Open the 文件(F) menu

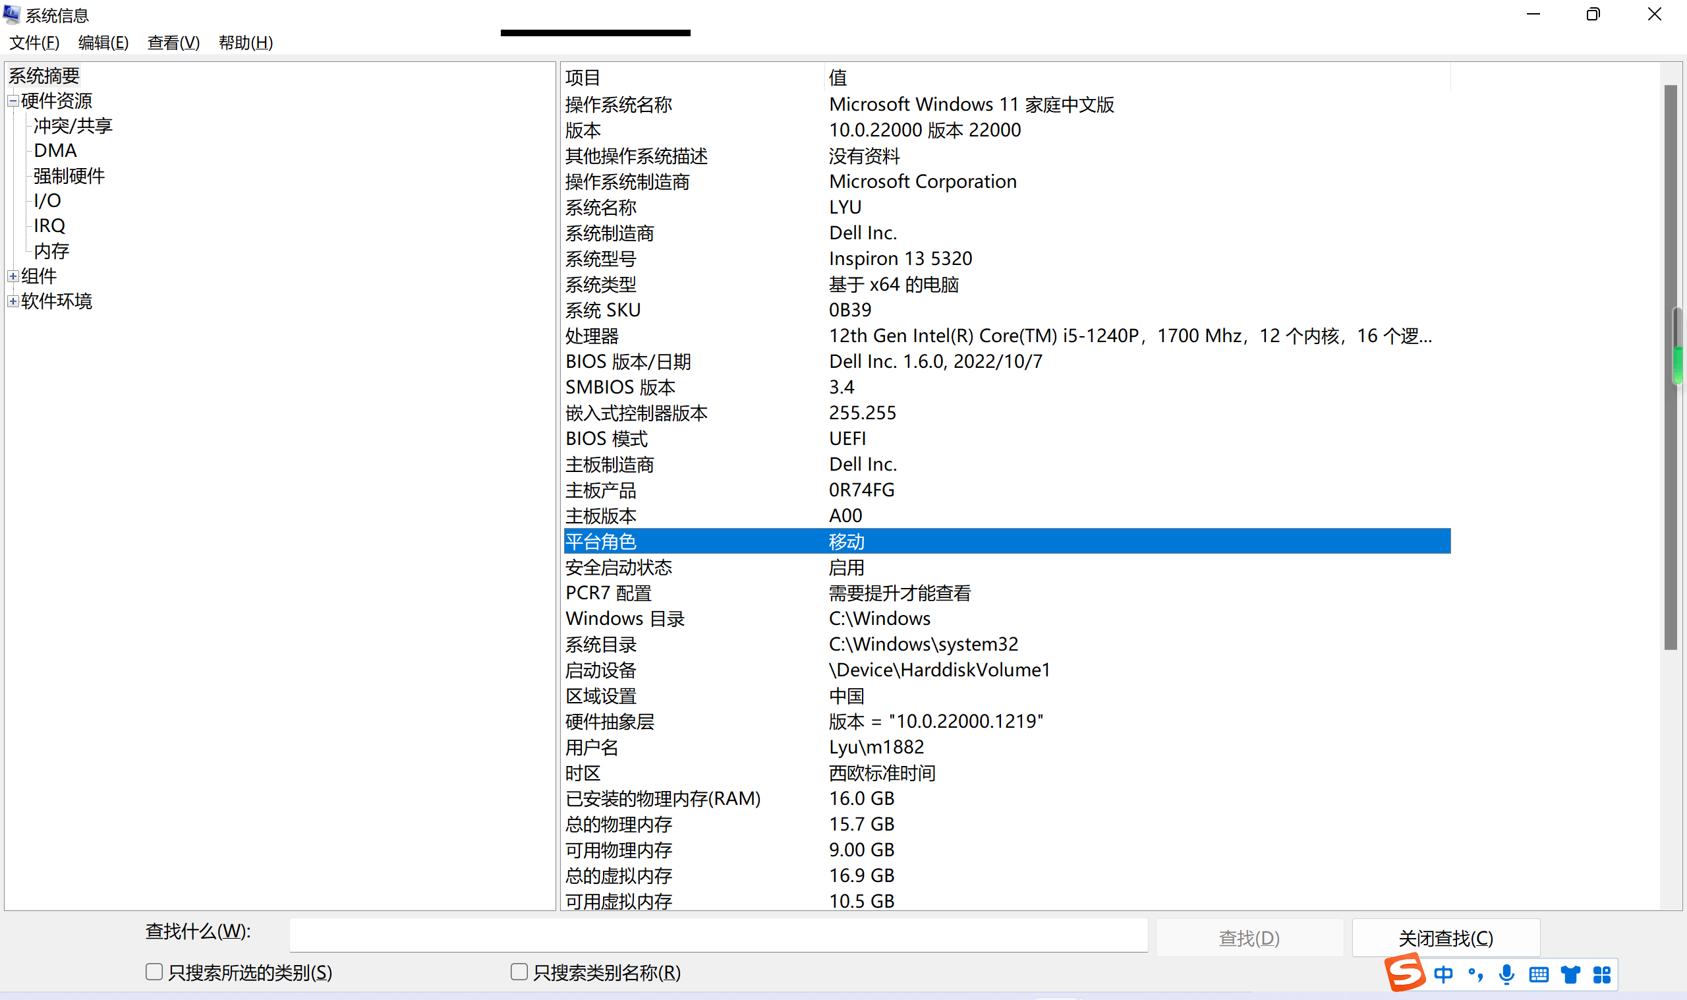(x=34, y=42)
